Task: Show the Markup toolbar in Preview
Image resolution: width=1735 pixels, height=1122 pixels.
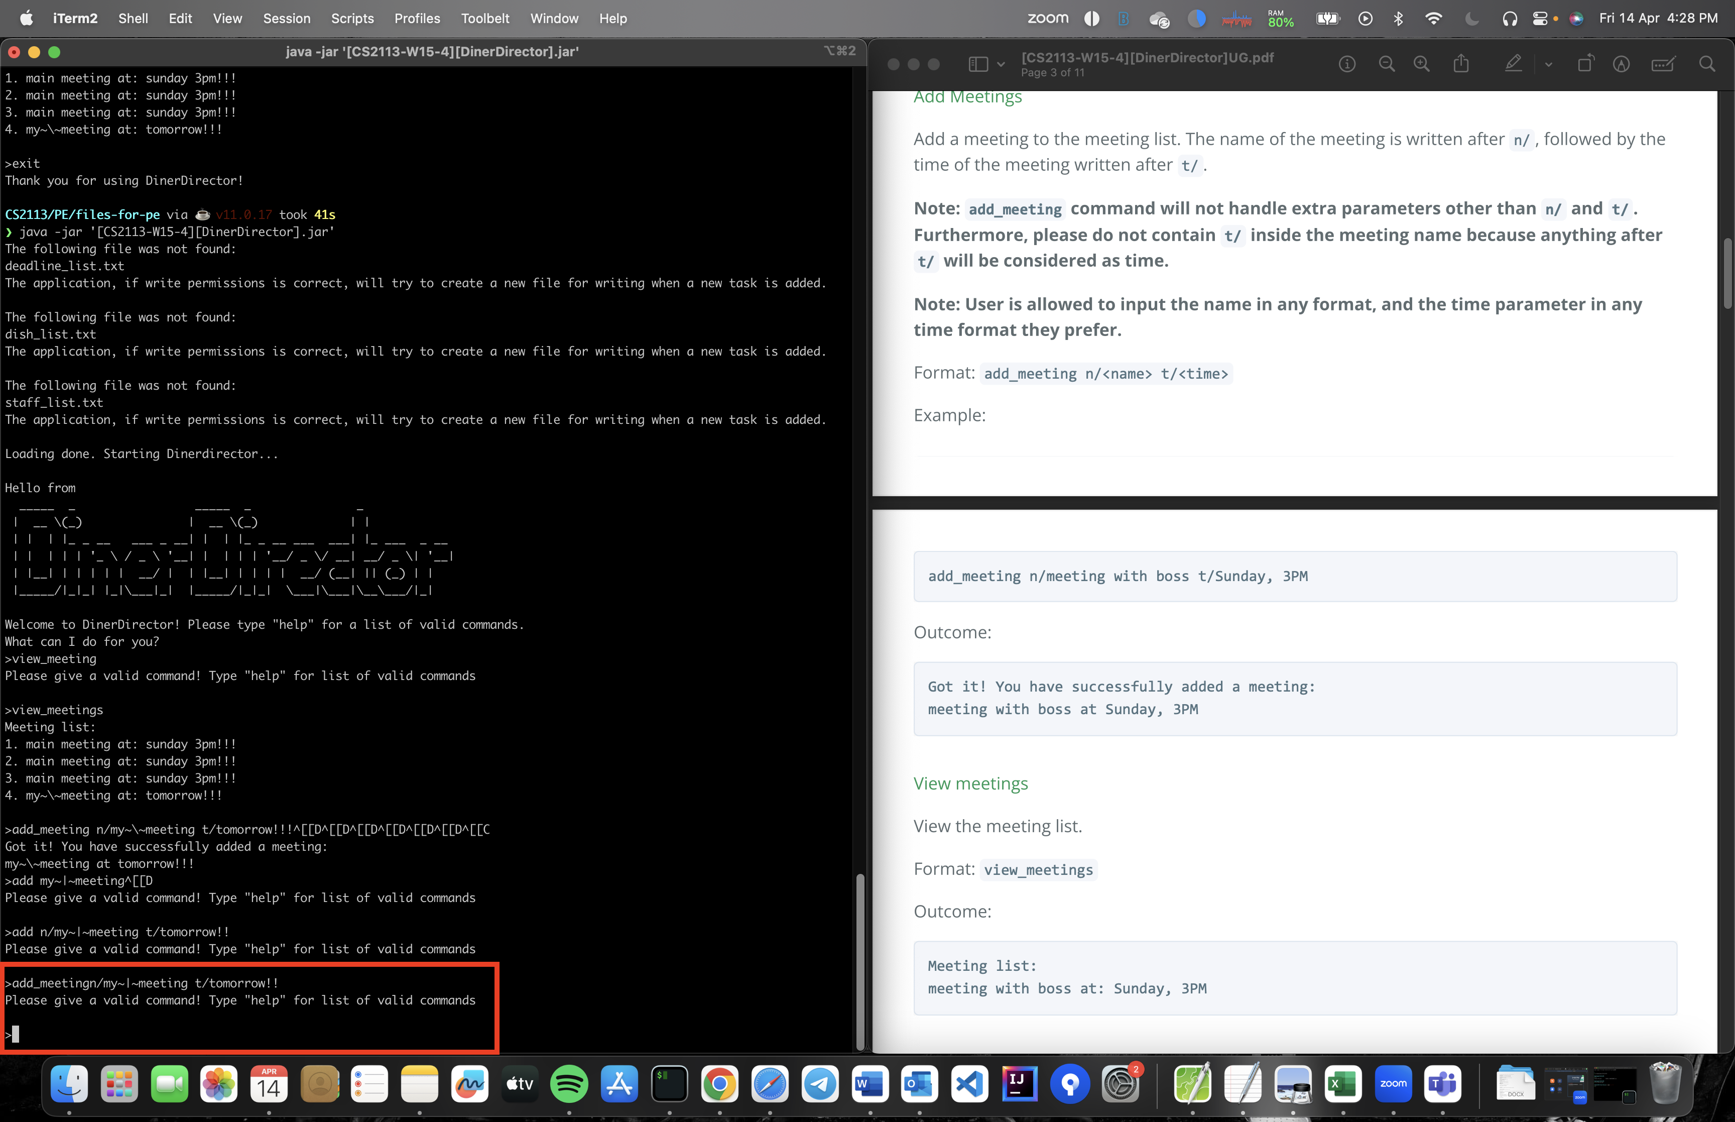Action: tap(1622, 64)
